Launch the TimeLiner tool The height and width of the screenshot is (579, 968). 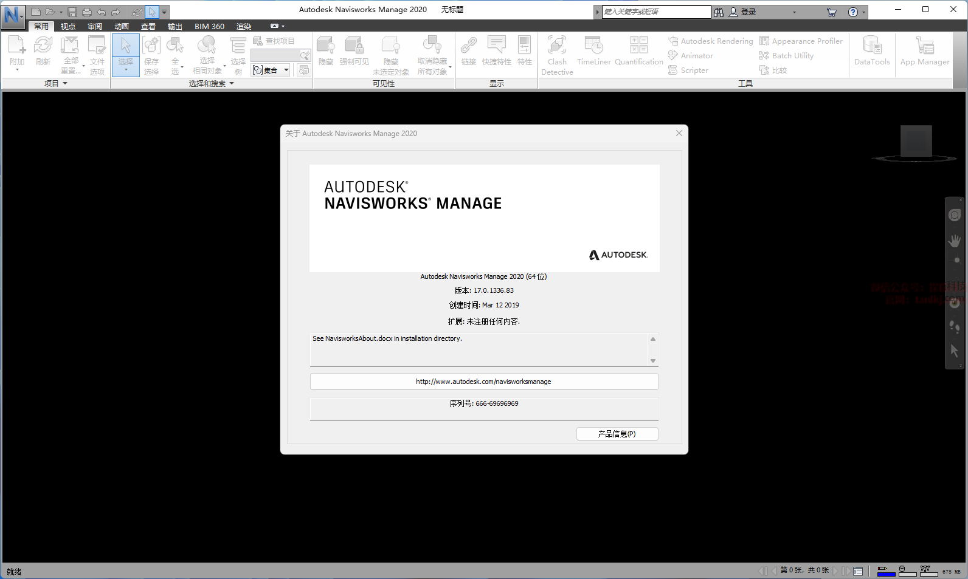[x=593, y=51]
